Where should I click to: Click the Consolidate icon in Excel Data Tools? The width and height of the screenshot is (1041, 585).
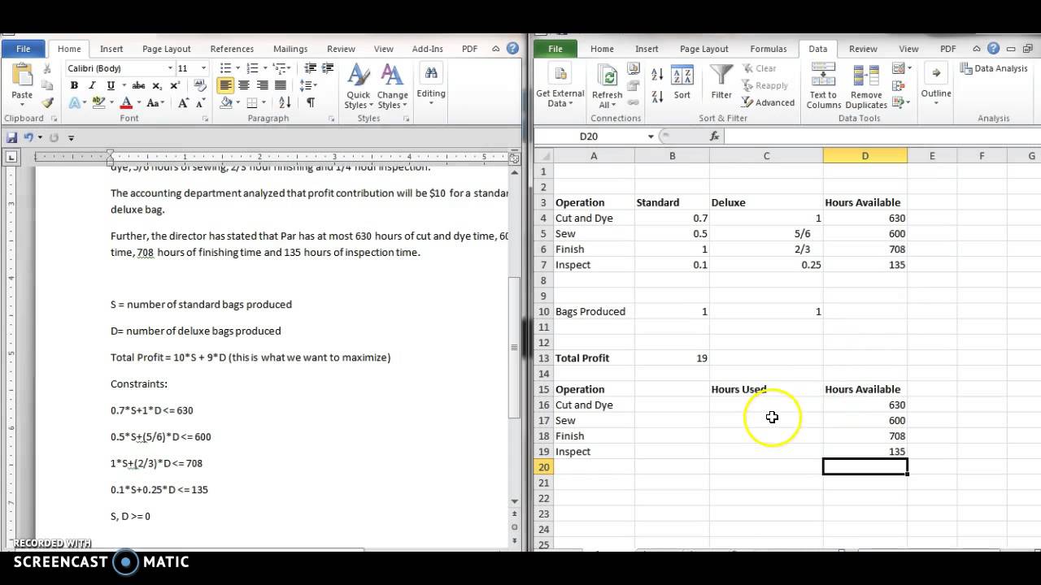tap(898, 85)
